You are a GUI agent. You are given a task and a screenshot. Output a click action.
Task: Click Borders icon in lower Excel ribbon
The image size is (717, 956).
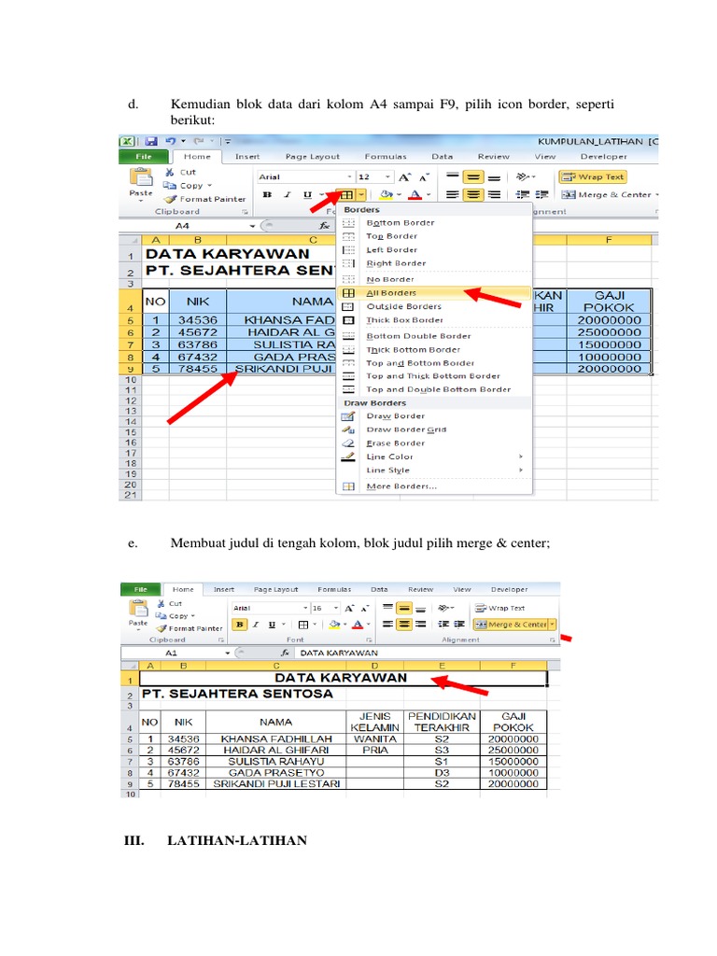(303, 625)
